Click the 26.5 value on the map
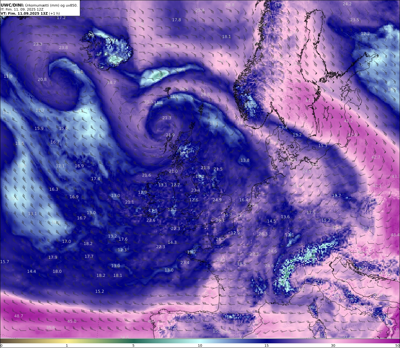 click(220, 239)
